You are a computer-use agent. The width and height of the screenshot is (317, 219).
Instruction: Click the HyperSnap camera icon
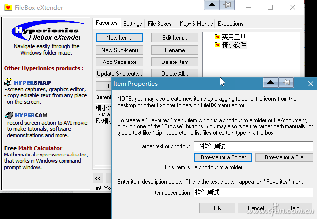coord(8,82)
